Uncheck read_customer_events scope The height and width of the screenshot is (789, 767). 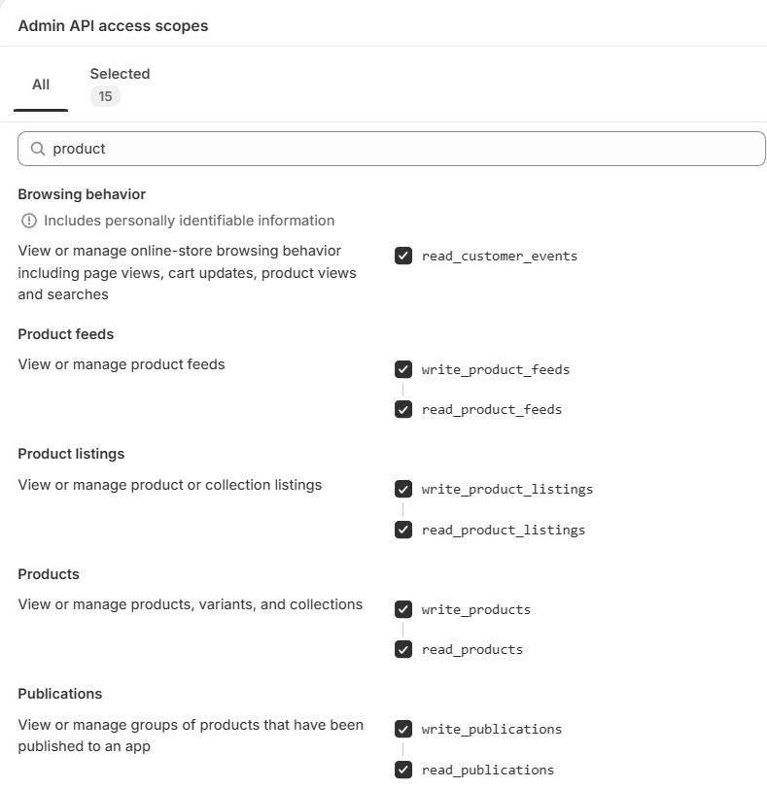(x=403, y=256)
